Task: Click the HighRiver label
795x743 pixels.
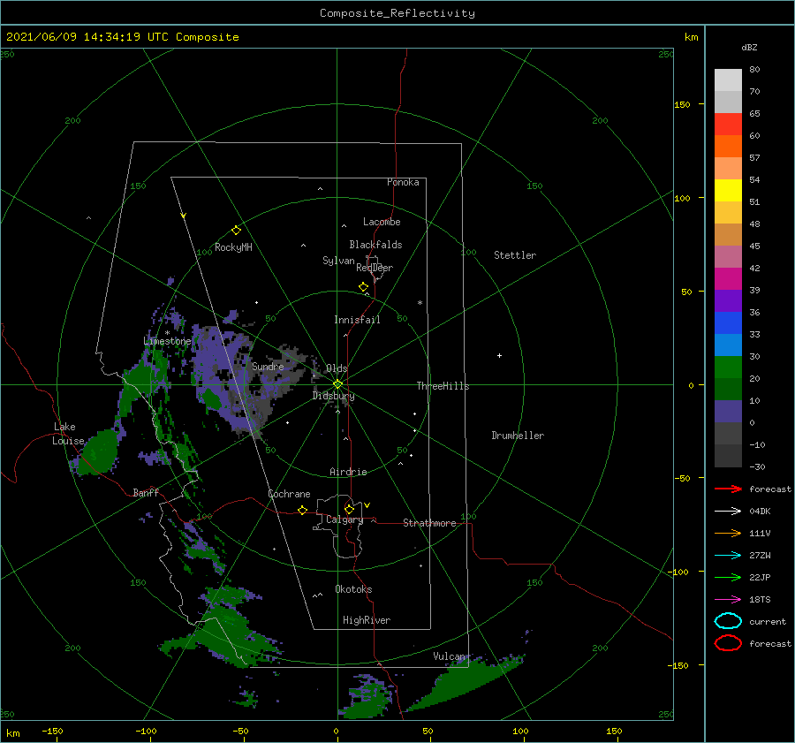Action: click(x=367, y=620)
